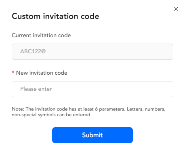Submit the new invitation code
Image resolution: width=187 pixels, height=157 pixels.
(92, 135)
